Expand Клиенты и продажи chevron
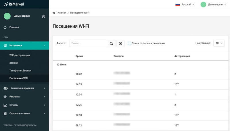This screenshot has height=131, width=230. [x=44, y=88]
